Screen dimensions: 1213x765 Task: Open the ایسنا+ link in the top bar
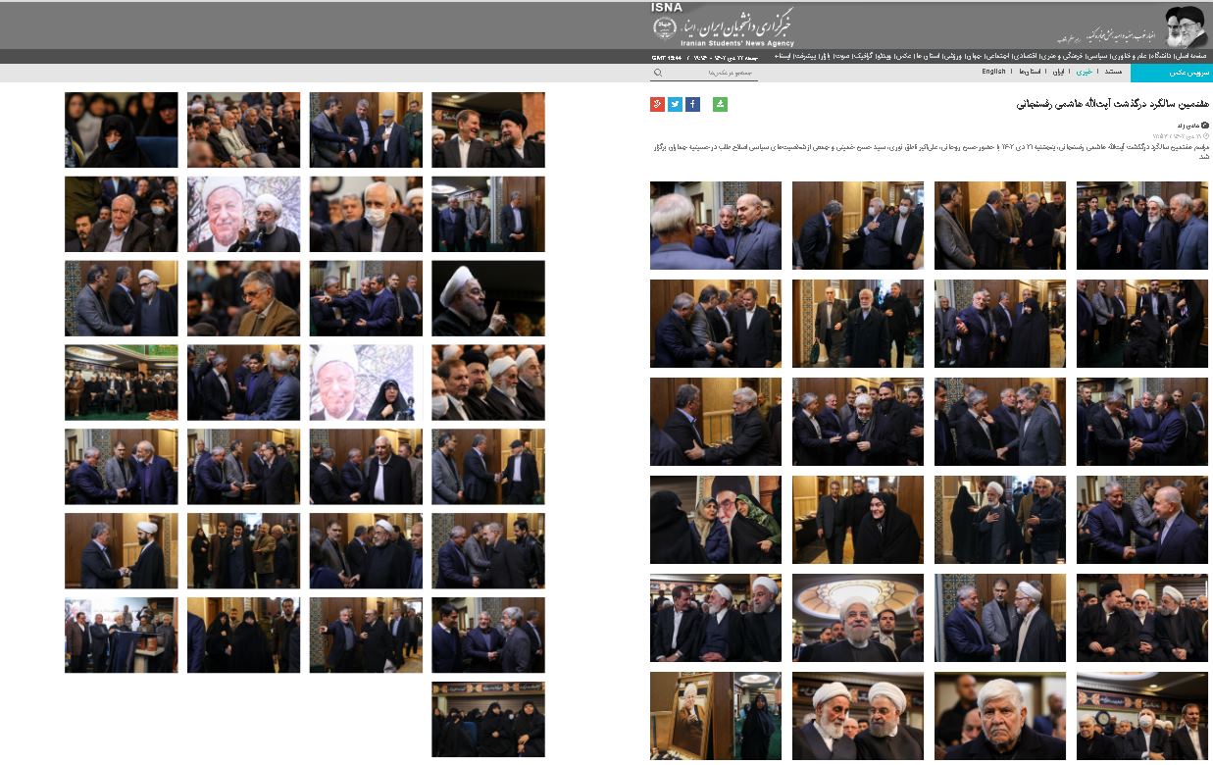[782, 56]
